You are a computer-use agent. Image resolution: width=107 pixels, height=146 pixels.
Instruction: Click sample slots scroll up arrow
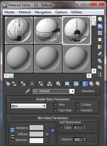tap(94, 18)
